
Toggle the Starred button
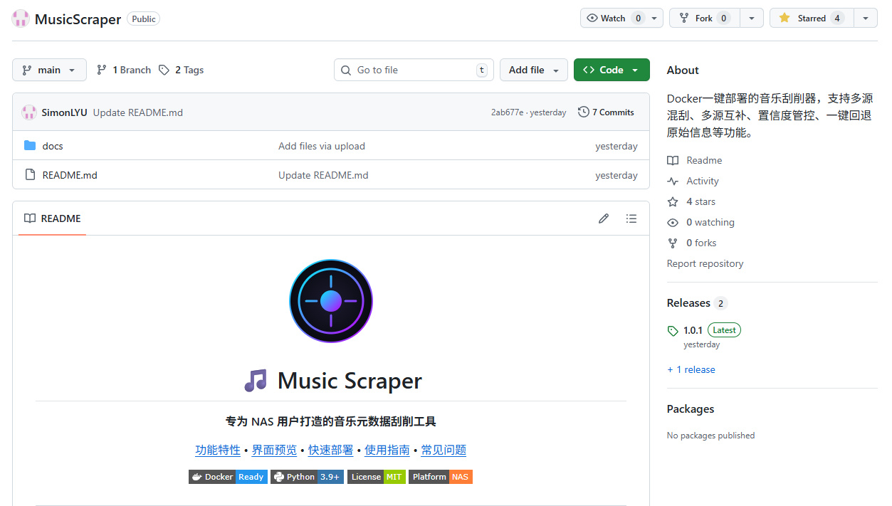(x=812, y=19)
